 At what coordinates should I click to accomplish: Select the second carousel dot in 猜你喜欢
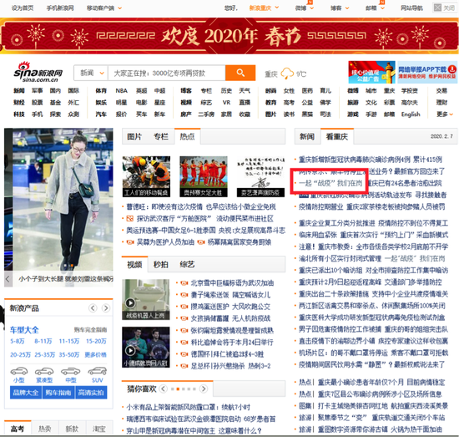(178, 389)
